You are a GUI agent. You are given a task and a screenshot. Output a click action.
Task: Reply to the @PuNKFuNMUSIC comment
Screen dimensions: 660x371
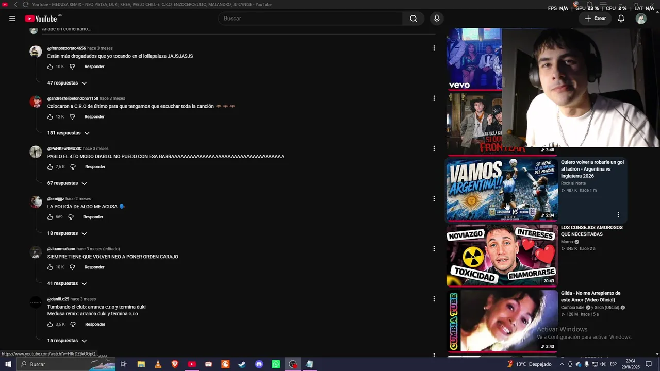click(95, 167)
